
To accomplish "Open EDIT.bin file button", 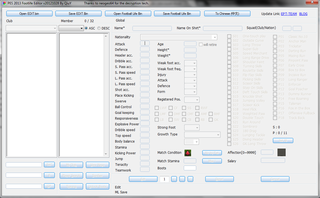I will pos(29,13).
